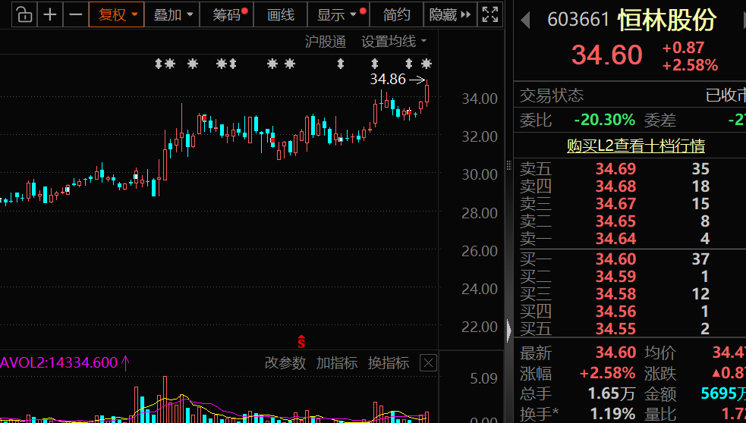Click the panel divider collapse handle

tap(508, 327)
